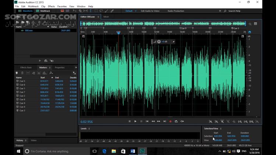Play the audio file

[135, 121]
